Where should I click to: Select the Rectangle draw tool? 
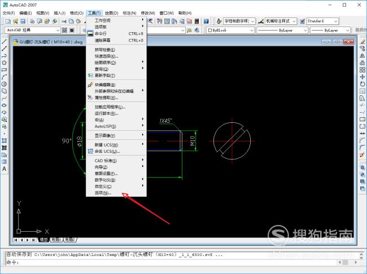pos(4,70)
